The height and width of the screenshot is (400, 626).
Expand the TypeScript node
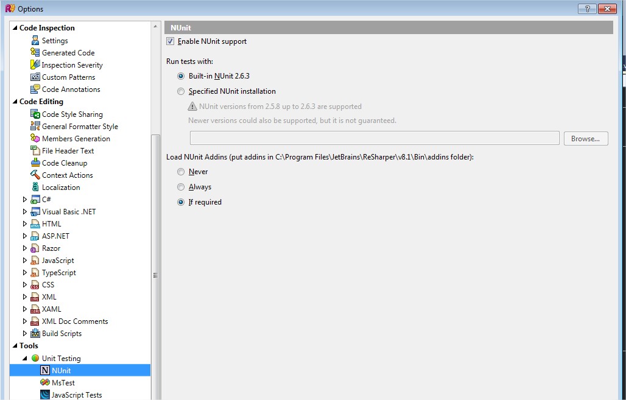pos(25,272)
